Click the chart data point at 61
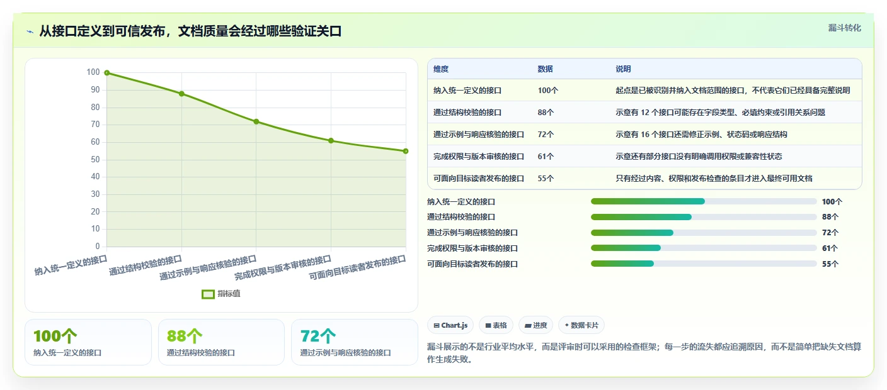887x390 pixels. 331,141
